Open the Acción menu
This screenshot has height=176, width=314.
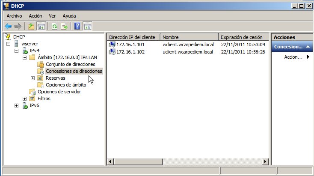(x=36, y=16)
